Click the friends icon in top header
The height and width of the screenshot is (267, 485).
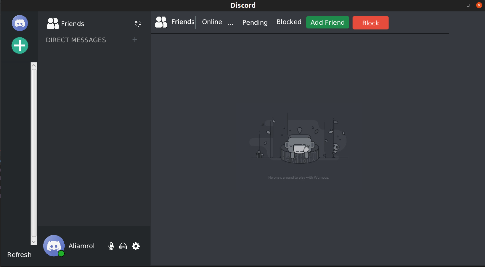[x=161, y=22]
